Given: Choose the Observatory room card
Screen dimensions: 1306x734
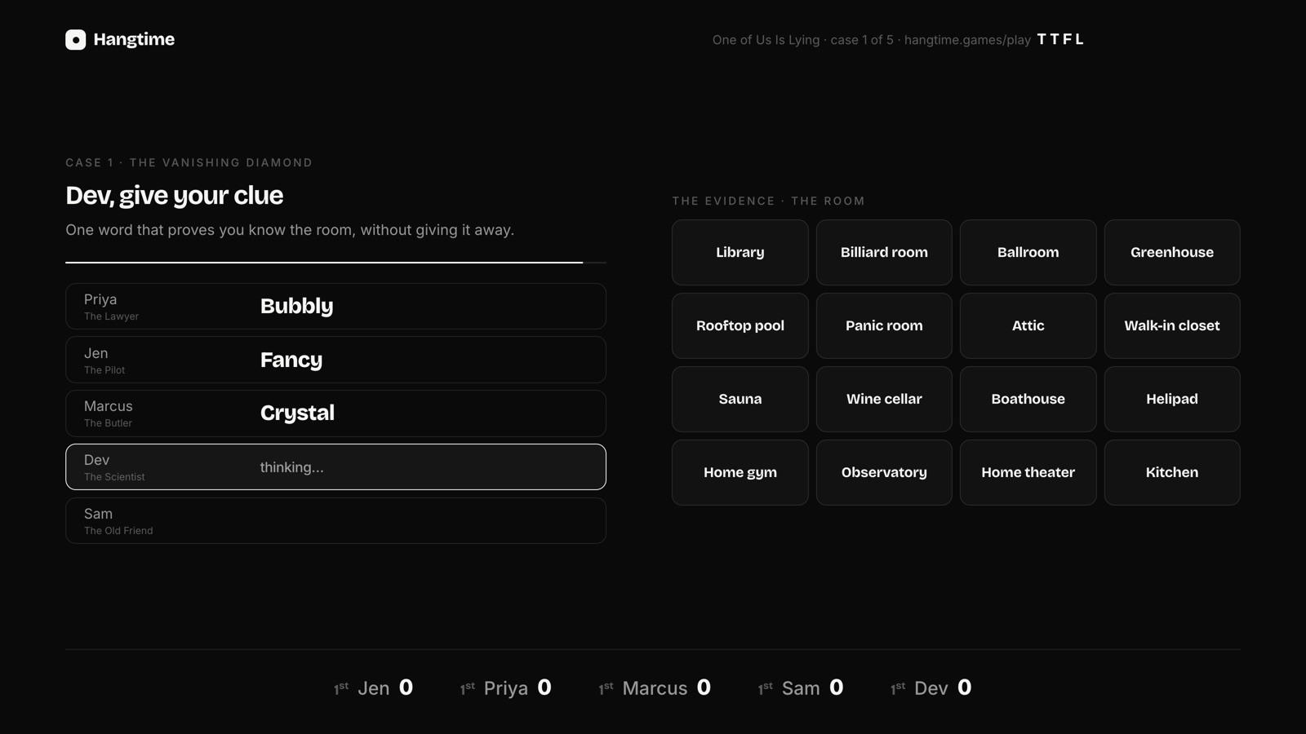Looking at the screenshot, I should click(884, 472).
